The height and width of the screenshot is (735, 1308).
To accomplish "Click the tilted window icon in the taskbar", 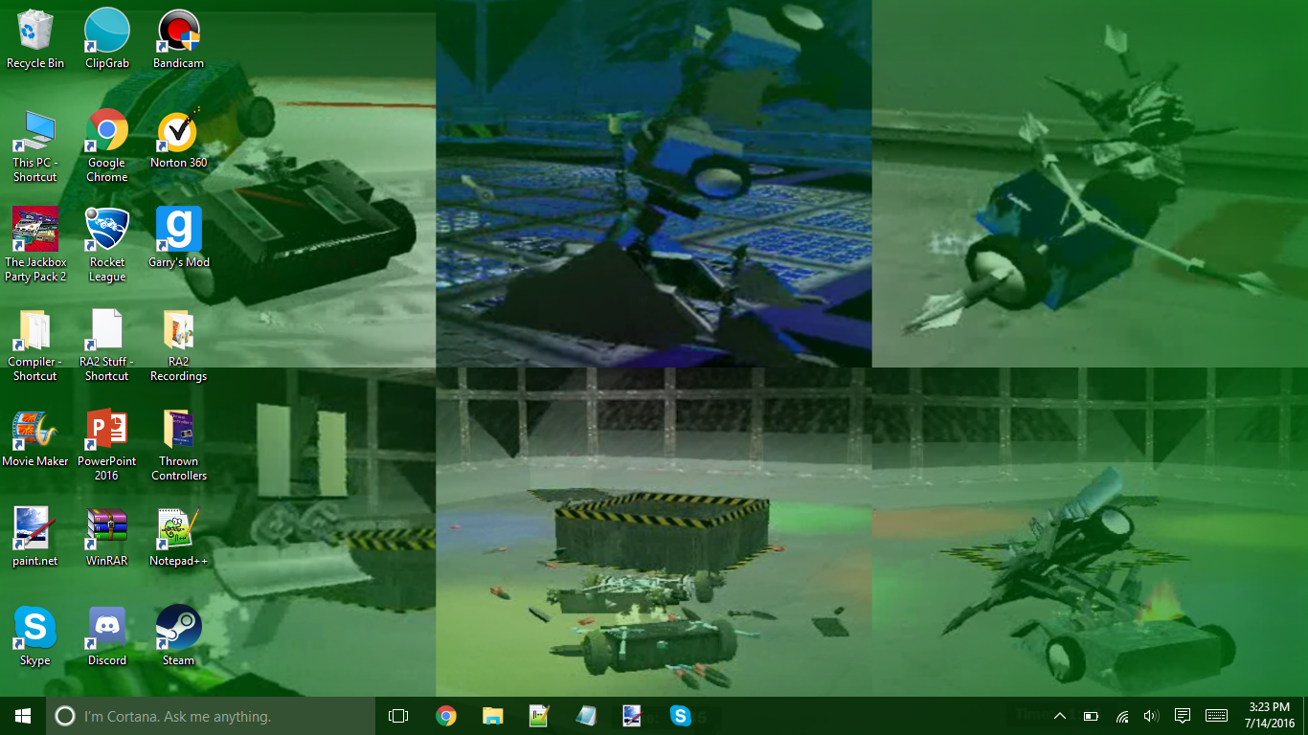I will coord(586,716).
